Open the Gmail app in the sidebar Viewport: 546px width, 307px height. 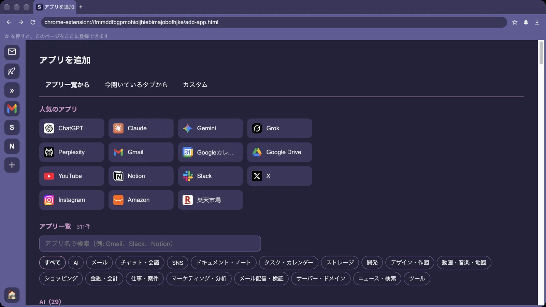(x=12, y=109)
